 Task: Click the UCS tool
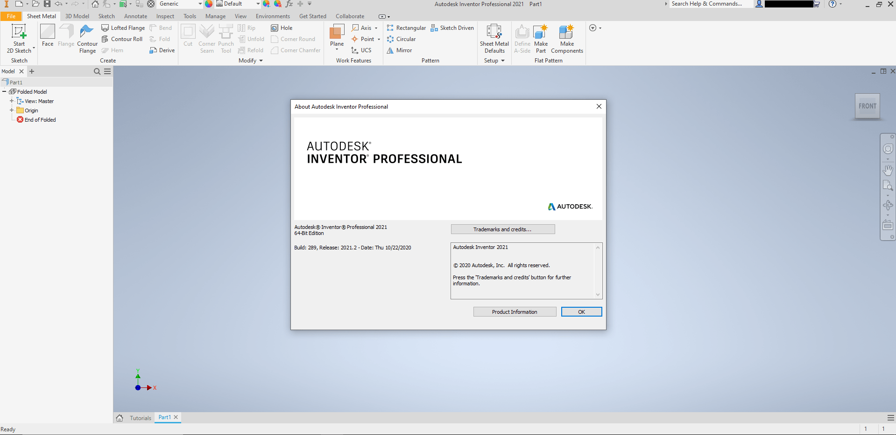(361, 50)
